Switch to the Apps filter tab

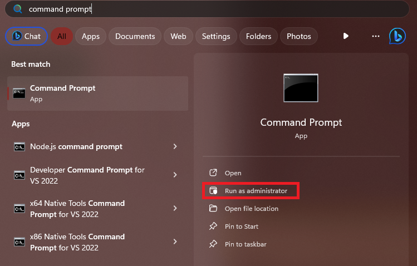pos(90,36)
